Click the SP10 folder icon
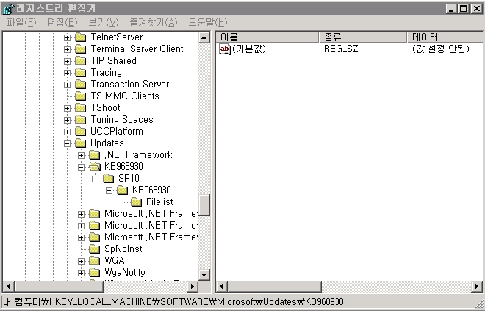 (x=108, y=179)
